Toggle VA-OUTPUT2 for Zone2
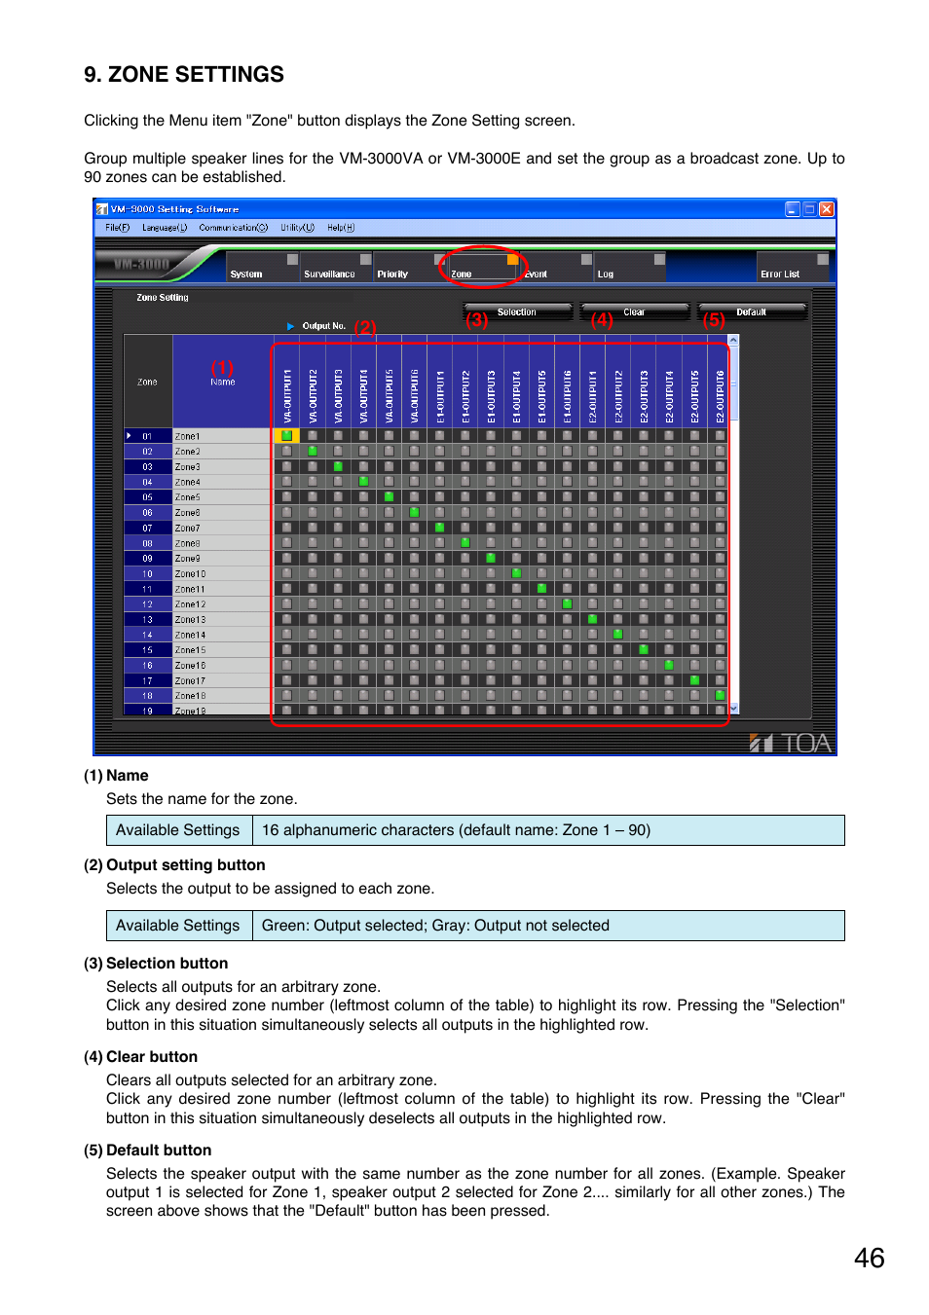This screenshot has height=1315, width=929. pos(313,452)
